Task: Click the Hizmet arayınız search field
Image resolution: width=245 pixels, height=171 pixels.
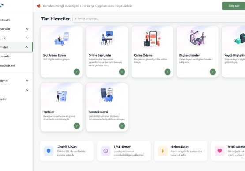Action: (x=159, y=19)
